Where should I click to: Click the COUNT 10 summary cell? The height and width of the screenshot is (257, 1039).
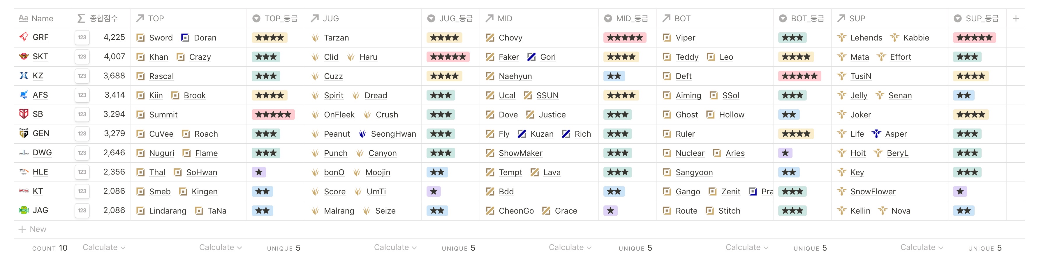click(x=50, y=248)
